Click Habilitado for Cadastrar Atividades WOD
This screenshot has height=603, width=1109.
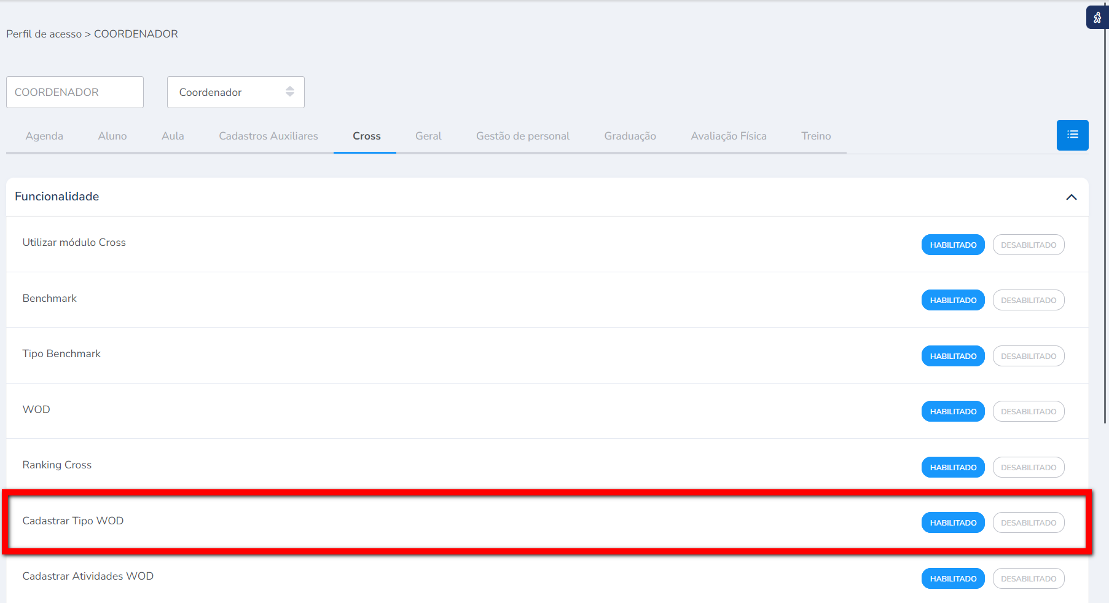pyautogui.click(x=952, y=578)
